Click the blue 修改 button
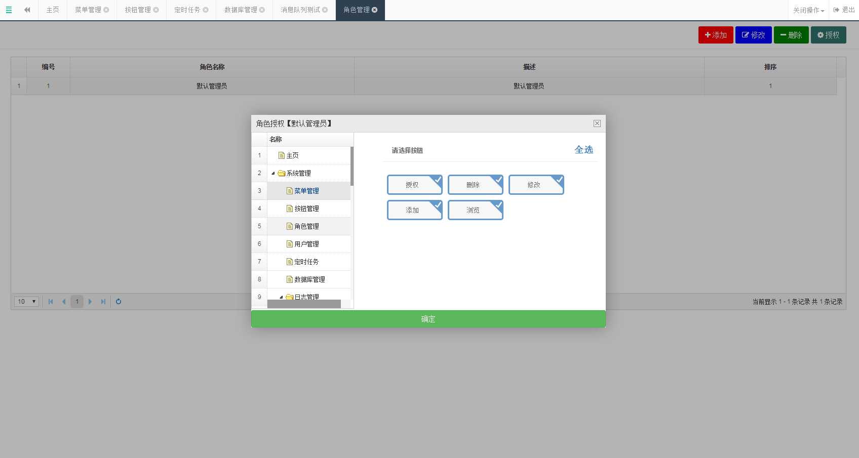 (754, 35)
